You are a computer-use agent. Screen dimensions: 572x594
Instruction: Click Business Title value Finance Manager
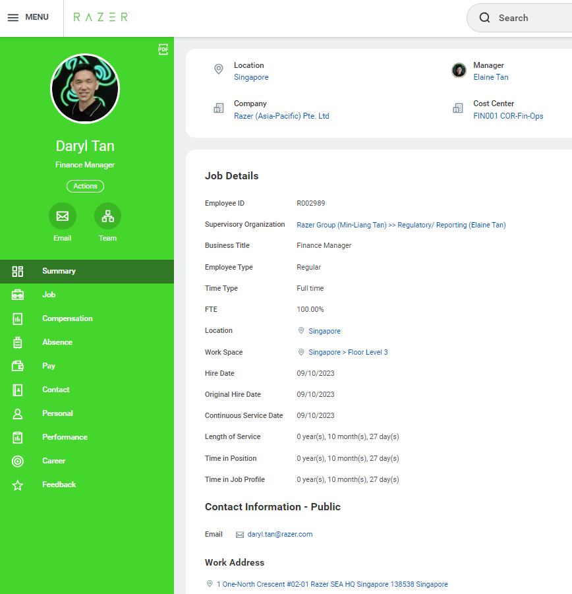[x=324, y=245]
